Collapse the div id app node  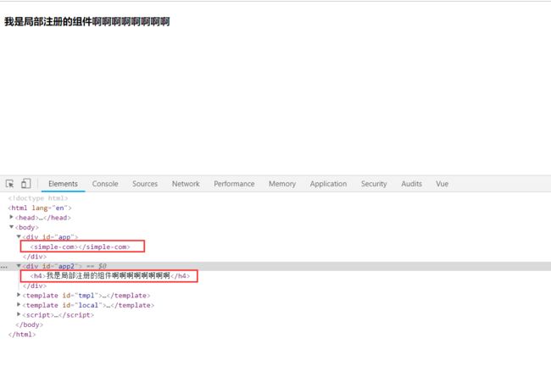coord(19,236)
